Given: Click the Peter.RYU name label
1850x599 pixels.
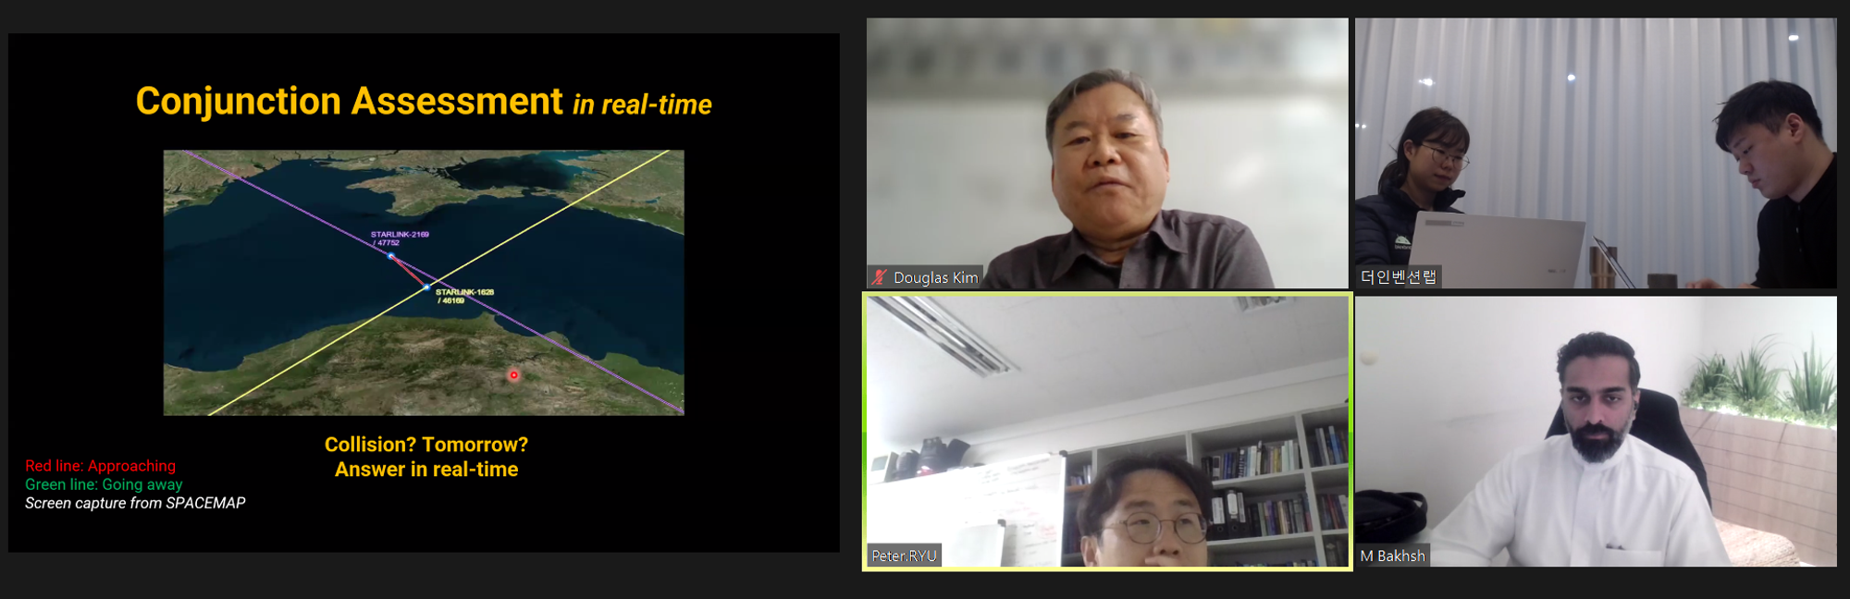Looking at the screenshot, I should [904, 556].
